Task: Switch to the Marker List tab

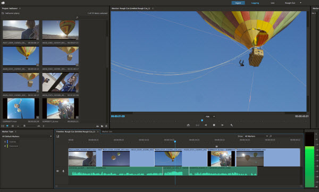Action: click(107, 132)
